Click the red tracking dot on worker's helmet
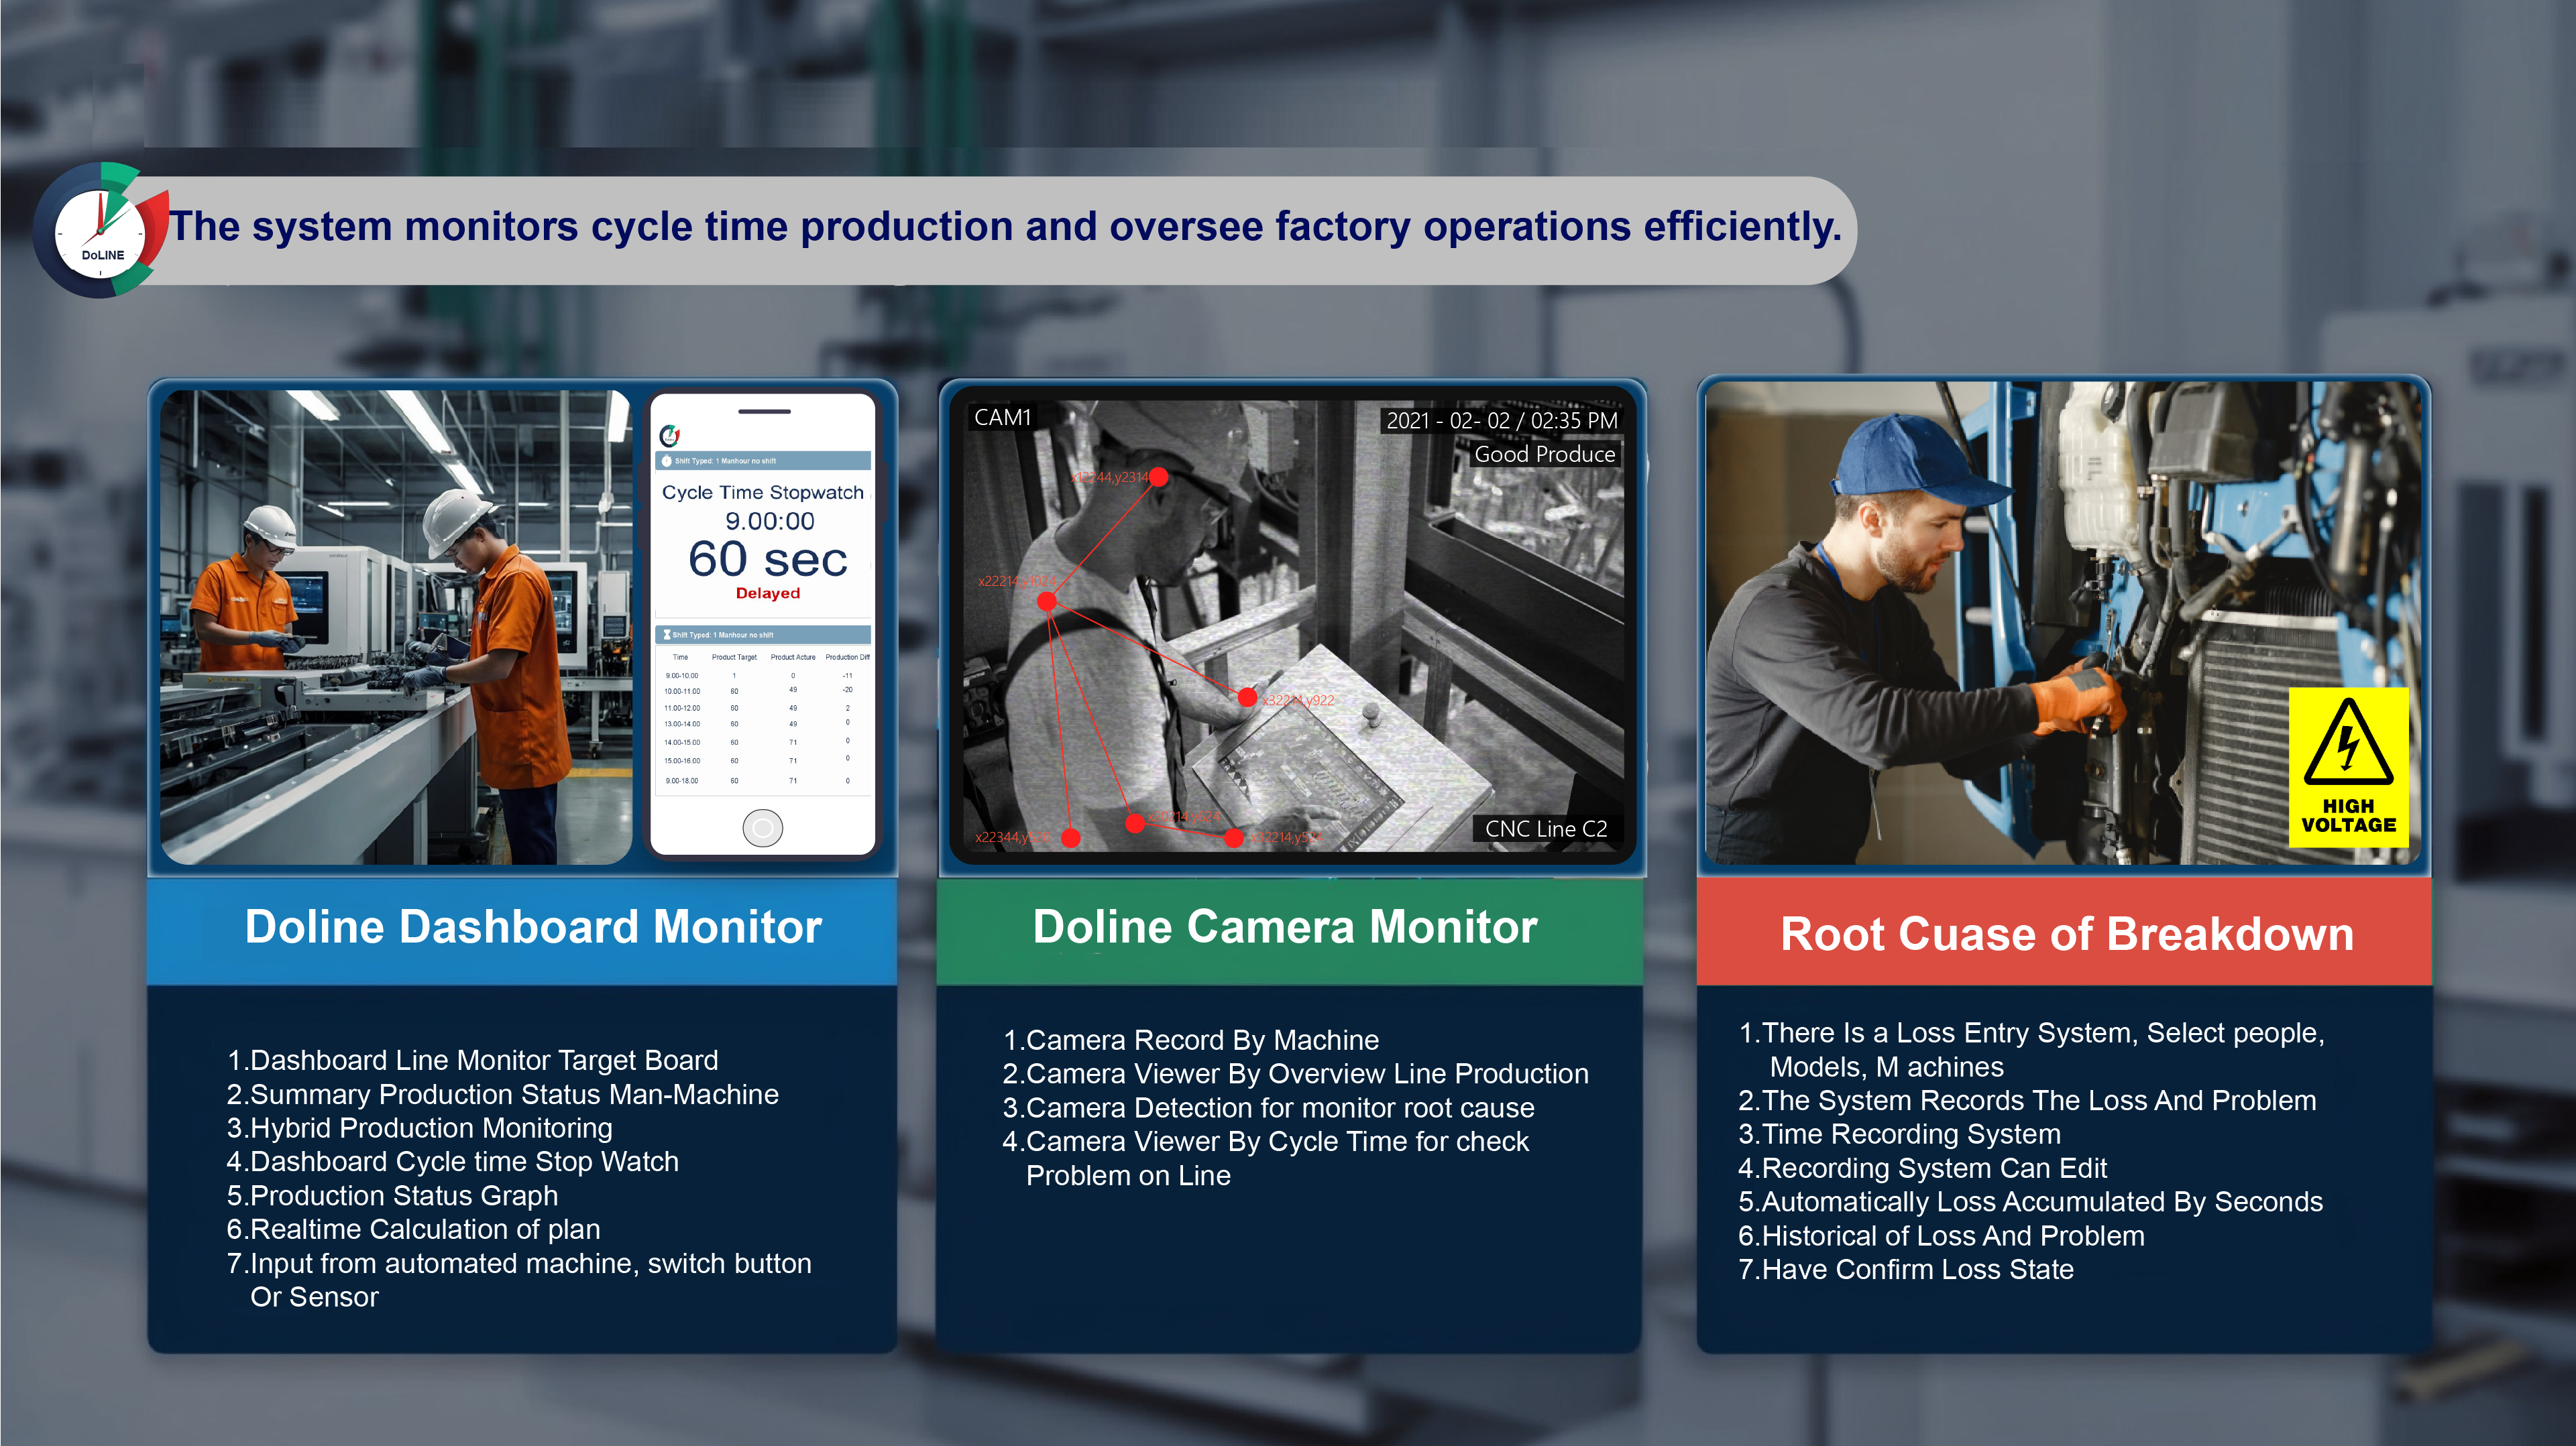 [x=1158, y=478]
